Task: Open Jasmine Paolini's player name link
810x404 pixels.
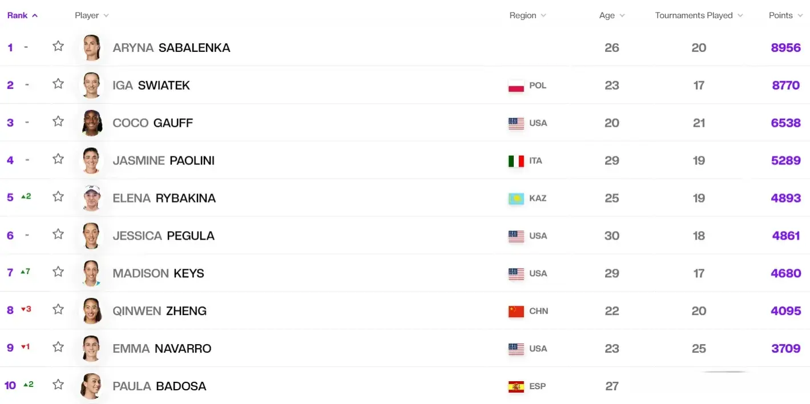Action: tap(164, 160)
